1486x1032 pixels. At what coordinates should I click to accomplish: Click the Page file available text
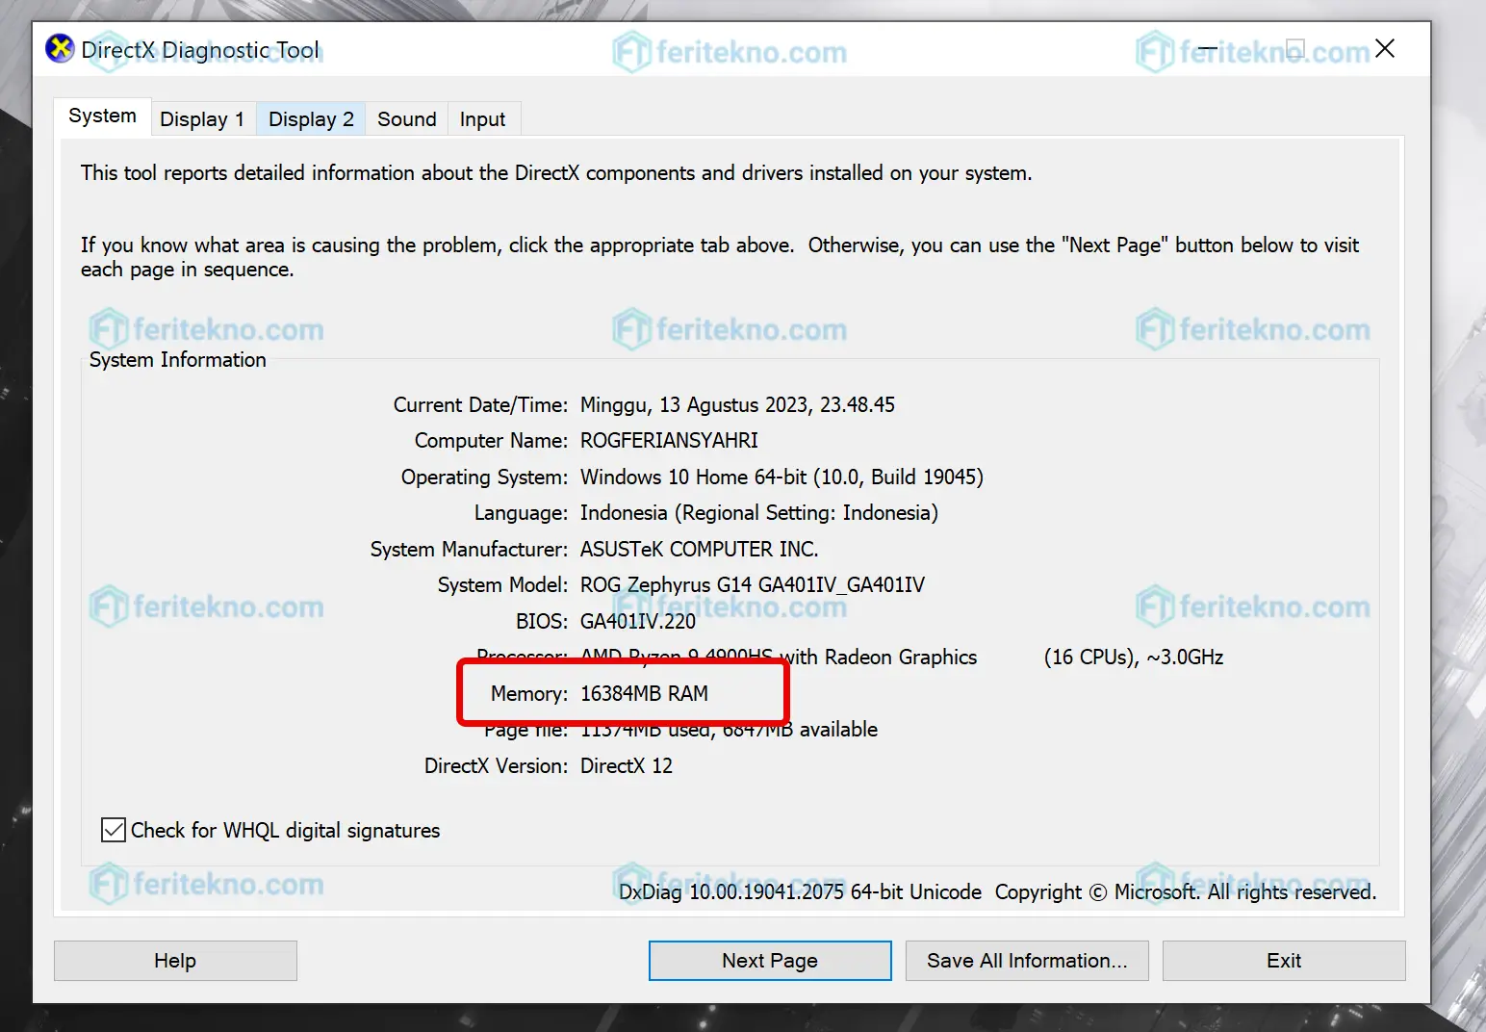[729, 730]
